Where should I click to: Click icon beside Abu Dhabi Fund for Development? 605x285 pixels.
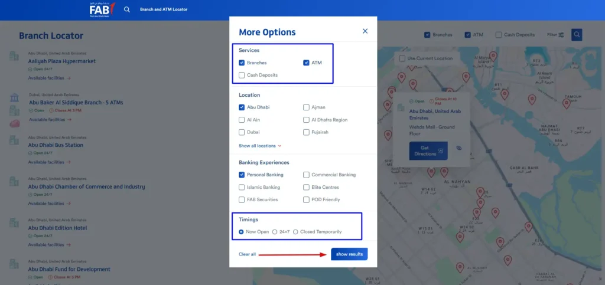(14, 264)
